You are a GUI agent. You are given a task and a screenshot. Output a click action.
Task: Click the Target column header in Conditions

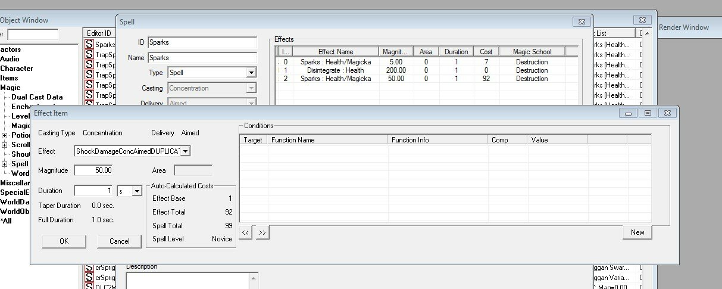(253, 140)
